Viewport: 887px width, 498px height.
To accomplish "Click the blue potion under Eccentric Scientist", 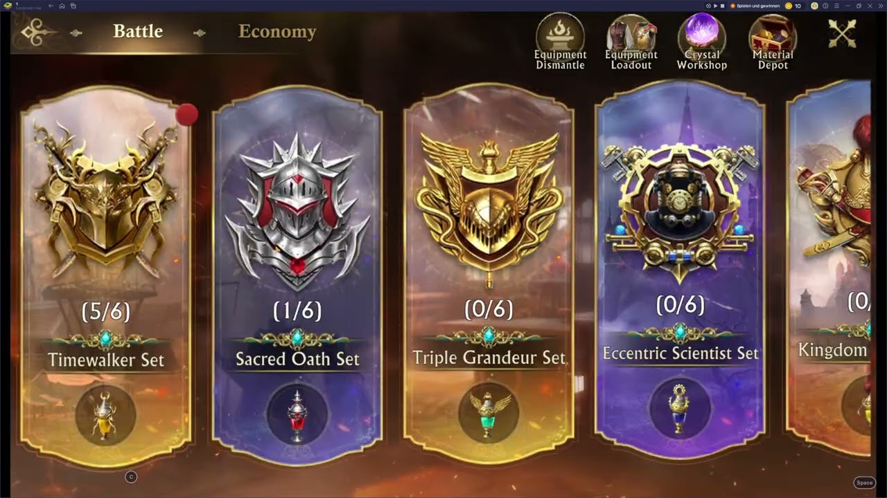I will 680,408.
